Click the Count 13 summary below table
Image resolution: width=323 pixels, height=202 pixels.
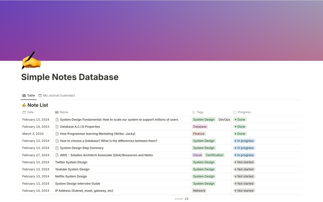point(182,199)
